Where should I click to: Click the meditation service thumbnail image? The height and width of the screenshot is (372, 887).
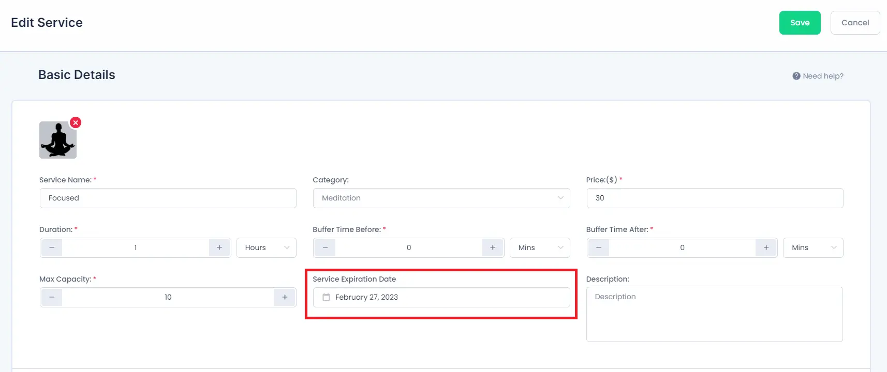58,140
